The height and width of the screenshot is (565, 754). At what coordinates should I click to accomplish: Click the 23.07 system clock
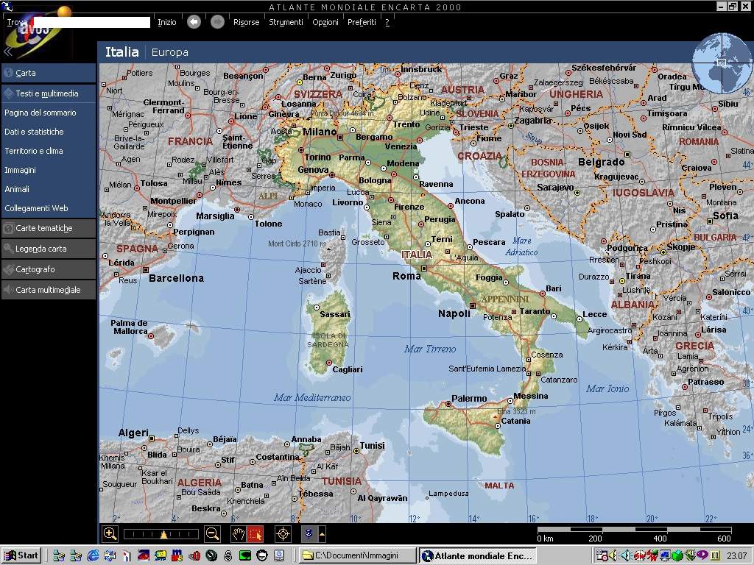(736, 556)
